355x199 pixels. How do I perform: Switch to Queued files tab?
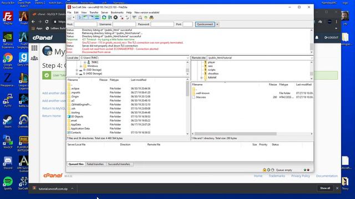pos(76,164)
